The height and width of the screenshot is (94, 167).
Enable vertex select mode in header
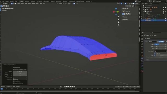pyautogui.click(x=12, y=3)
